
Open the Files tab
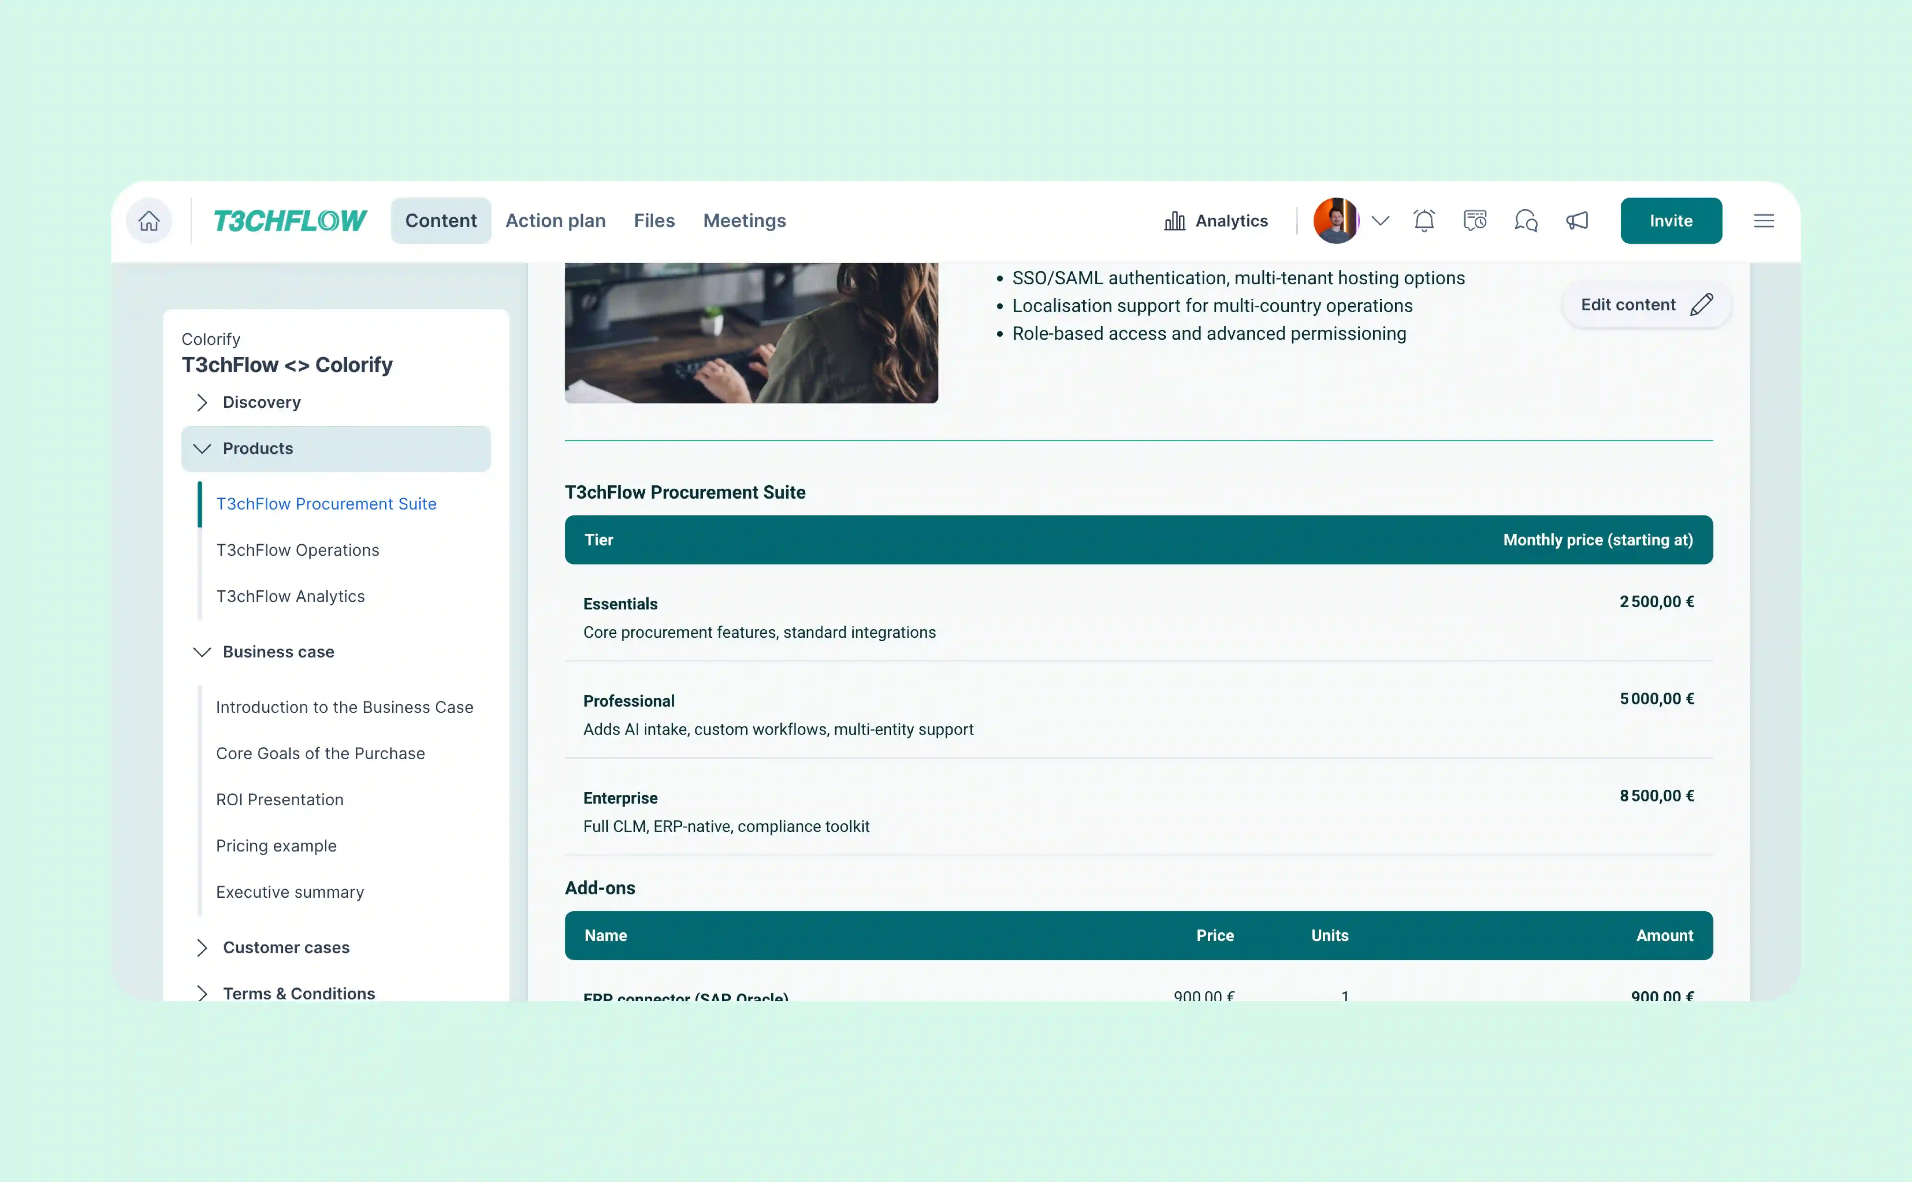(654, 220)
